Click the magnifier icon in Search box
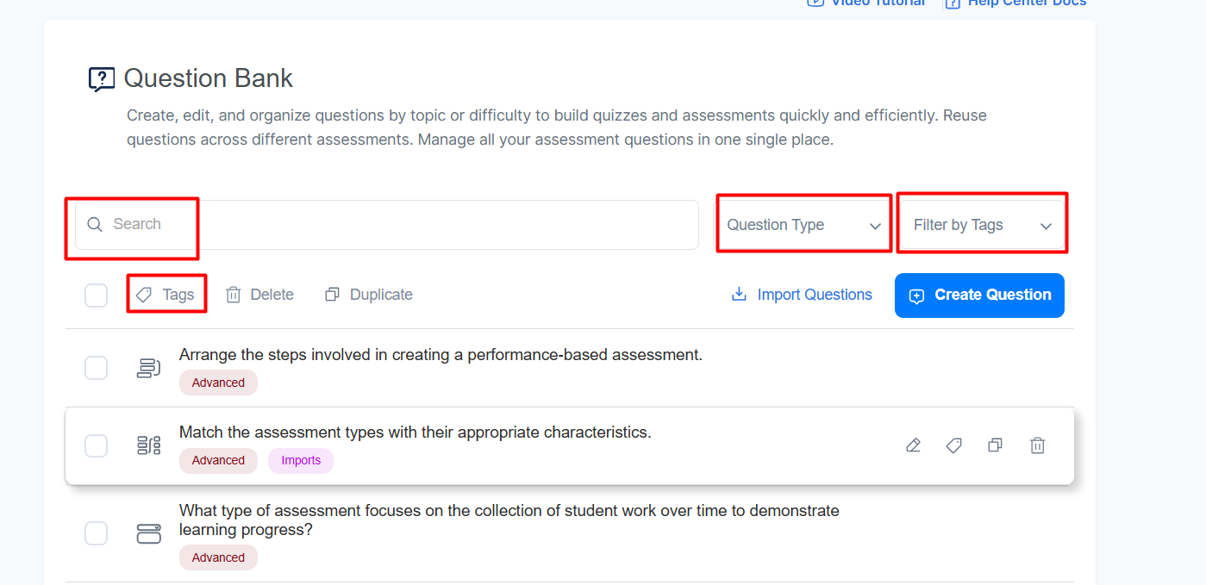Screen dimensions: 1206x585 click(95, 225)
